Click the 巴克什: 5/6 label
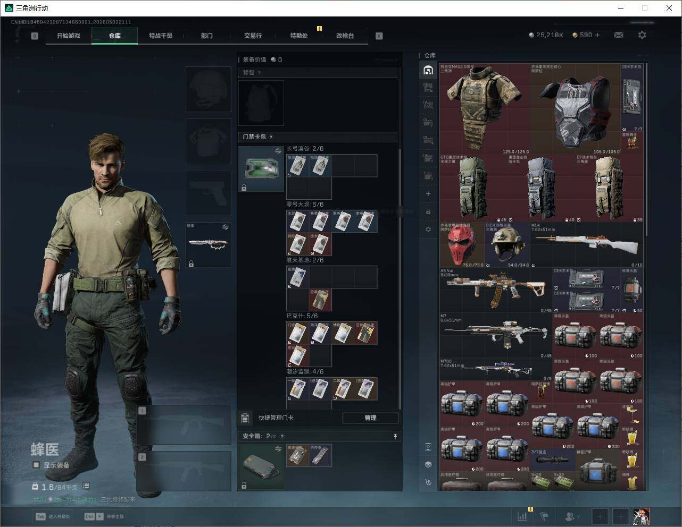 click(302, 316)
